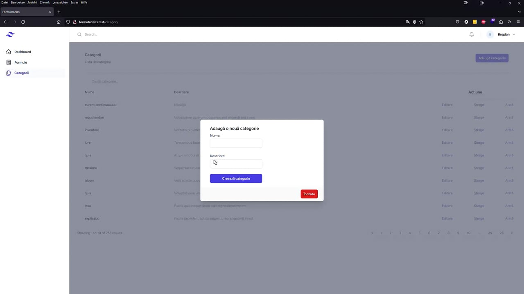The image size is (524, 294).
Task: Click the FormuTronics logo icon
Action: point(10,35)
